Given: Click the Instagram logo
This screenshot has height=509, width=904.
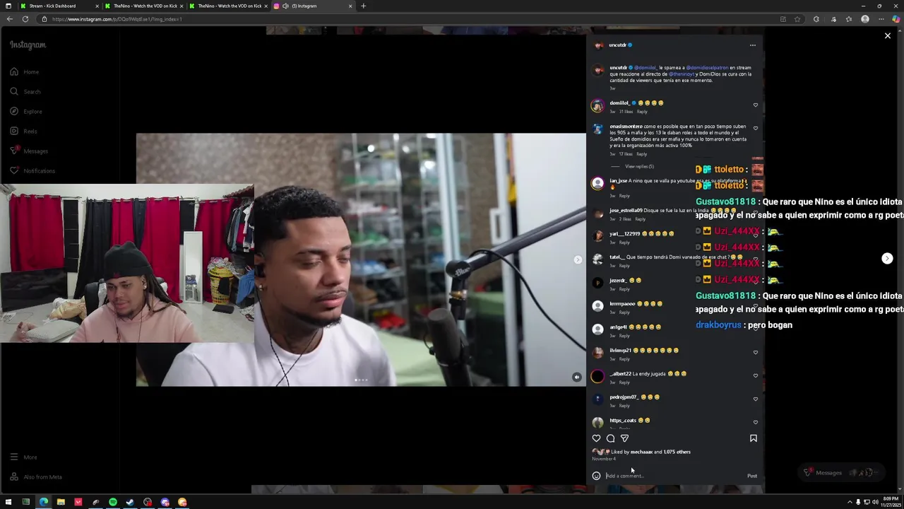Looking at the screenshot, I should pyautogui.click(x=28, y=45).
